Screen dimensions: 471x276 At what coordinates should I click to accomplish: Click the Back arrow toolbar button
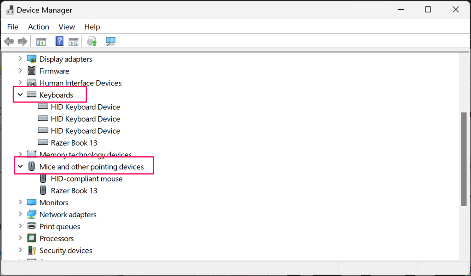9,42
